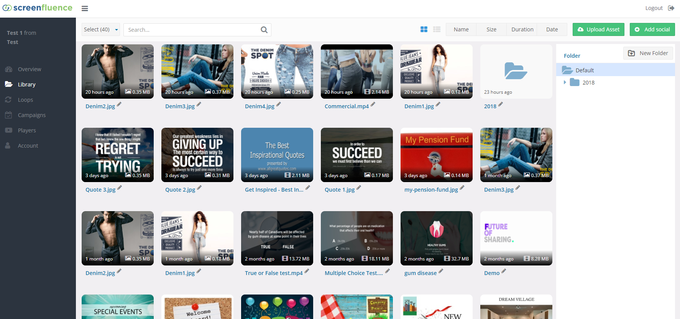
Task: Select The Best Inspirational Quotes thumbnail
Action: coord(277,155)
